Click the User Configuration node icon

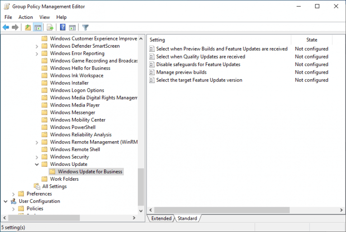(14, 201)
